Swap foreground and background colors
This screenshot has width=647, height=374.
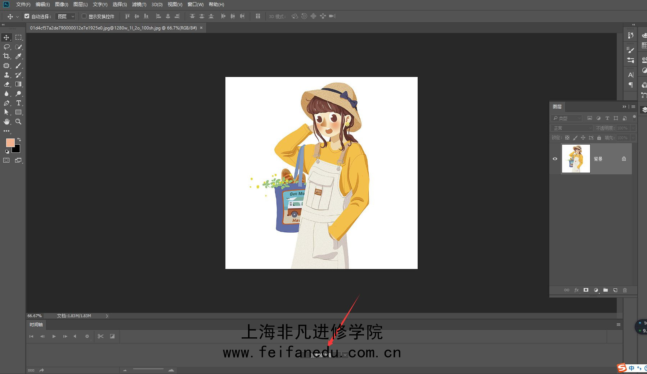pyautogui.click(x=19, y=140)
